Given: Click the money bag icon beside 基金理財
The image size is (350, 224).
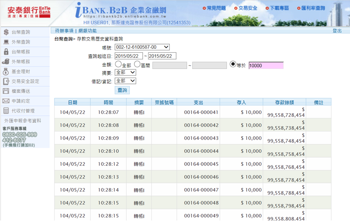Looking at the screenshot, I should click(x=6, y=71).
